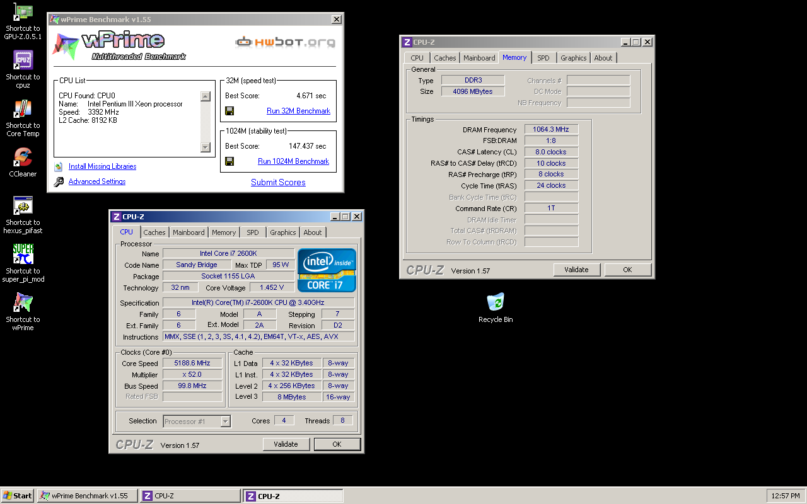Select the first CPU-Z taskbar button
Screen dimensions: 807x504
pyautogui.click(x=190, y=496)
